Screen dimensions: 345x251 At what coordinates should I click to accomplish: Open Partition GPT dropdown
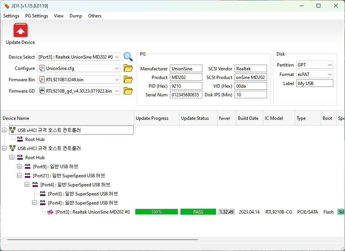tap(314, 65)
